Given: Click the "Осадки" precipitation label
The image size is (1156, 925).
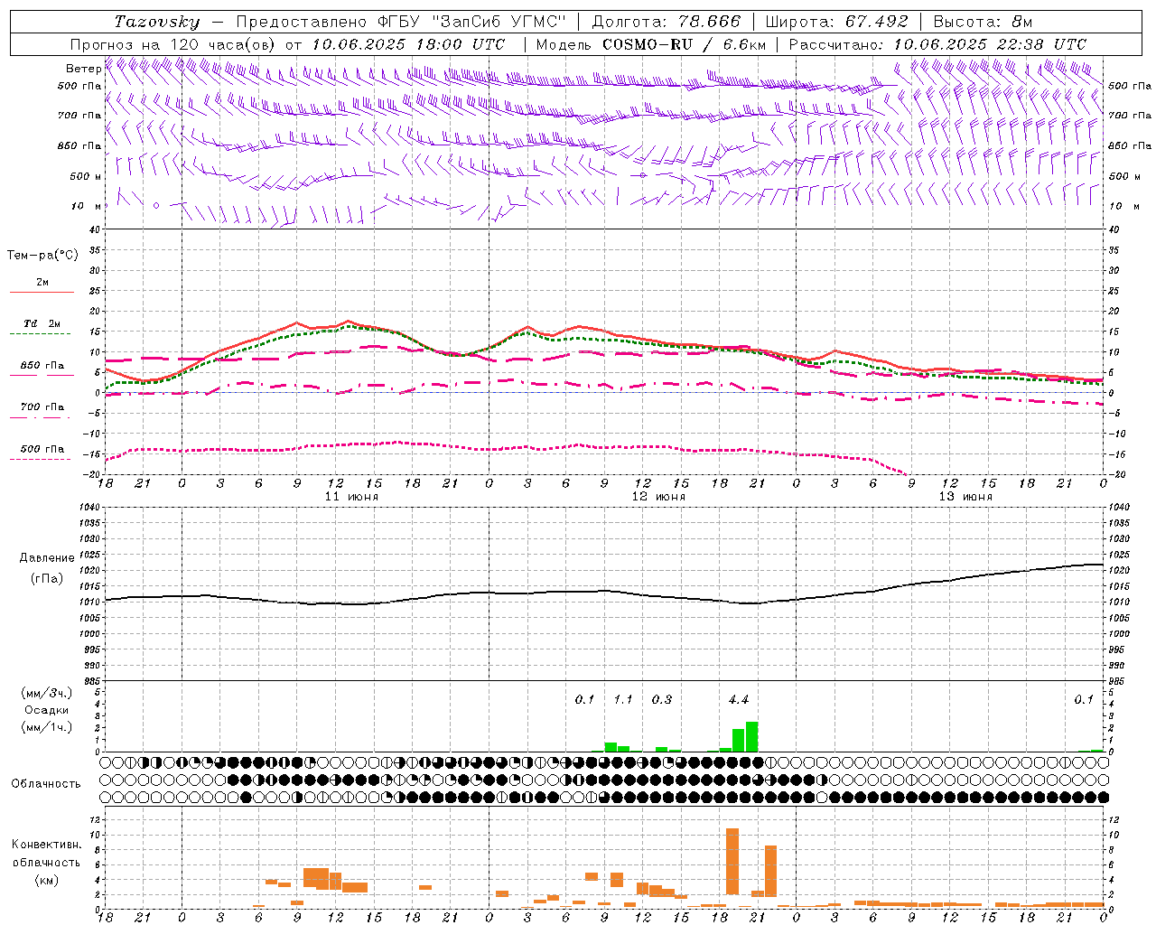Looking at the screenshot, I should coord(46,710).
